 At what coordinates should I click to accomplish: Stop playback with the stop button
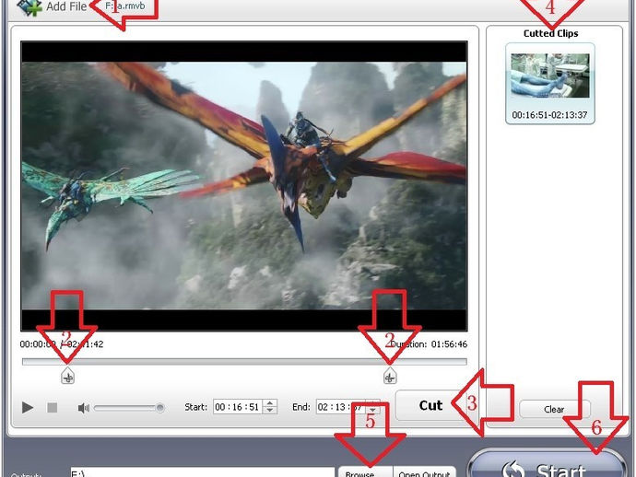[x=52, y=407]
